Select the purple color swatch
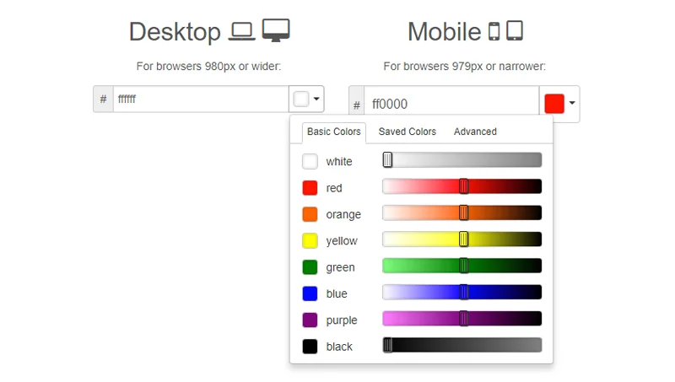Viewport: 675px width, 382px height. pos(310,320)
